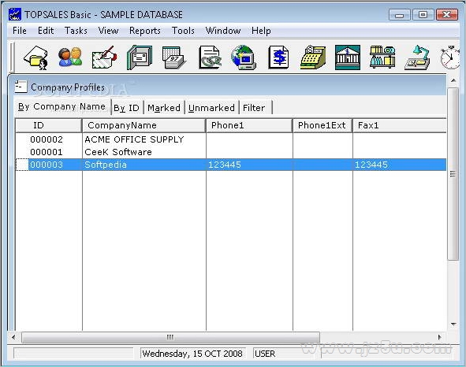The height and width of the screenshot is (367, 466).
Task: Click the contacts people icon
Action: click(70, 57)
